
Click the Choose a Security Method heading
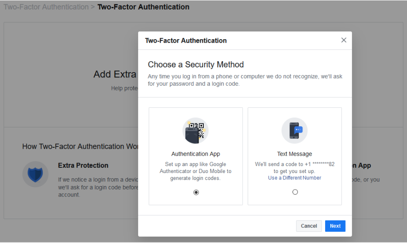tap(195, 65)
